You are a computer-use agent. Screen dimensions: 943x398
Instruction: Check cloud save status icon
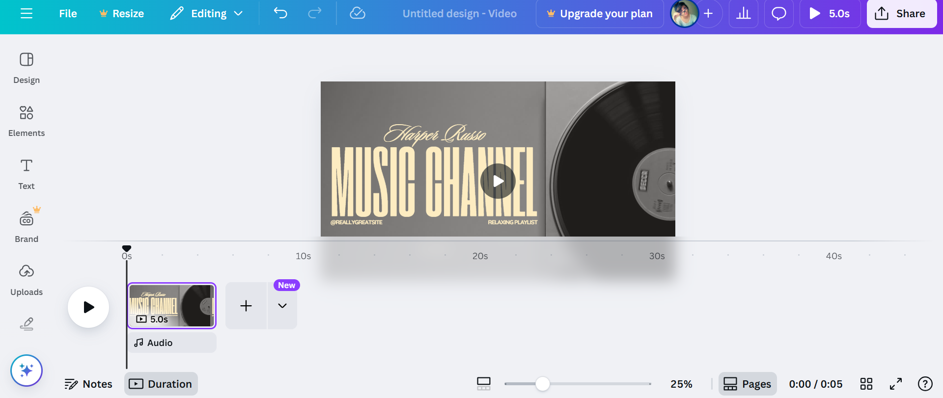coord(358,13)
